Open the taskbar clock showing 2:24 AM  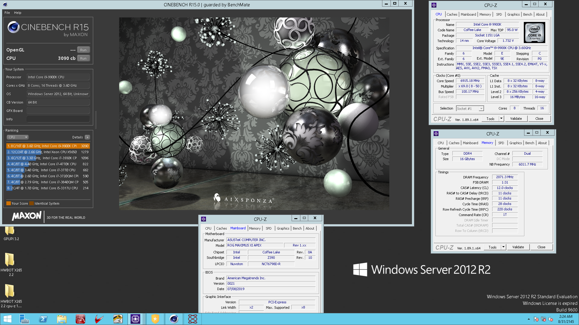click(566, 319)
